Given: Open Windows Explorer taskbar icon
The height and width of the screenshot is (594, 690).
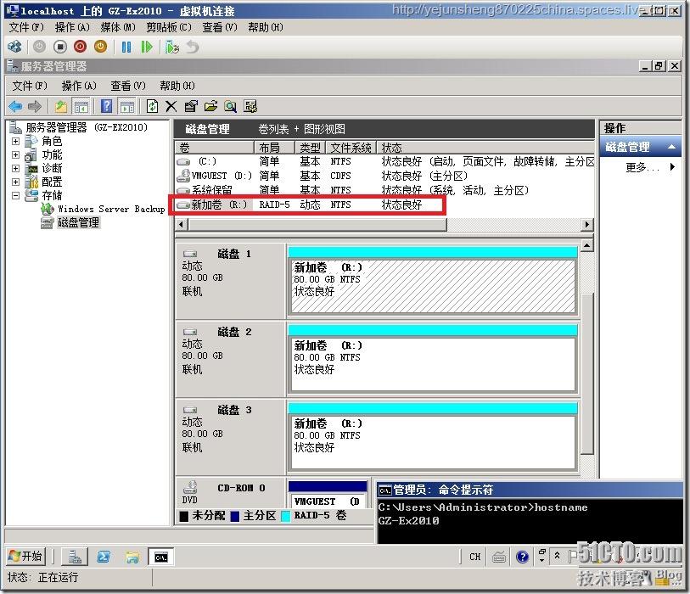Looking at the screenshot, I should [x=132, y=557].
